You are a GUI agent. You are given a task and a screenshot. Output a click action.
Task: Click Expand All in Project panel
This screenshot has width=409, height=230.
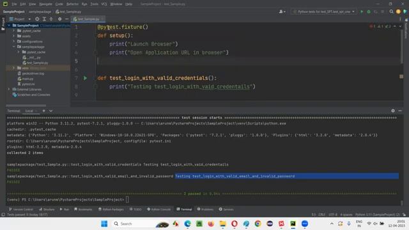[x=44, y=19]
